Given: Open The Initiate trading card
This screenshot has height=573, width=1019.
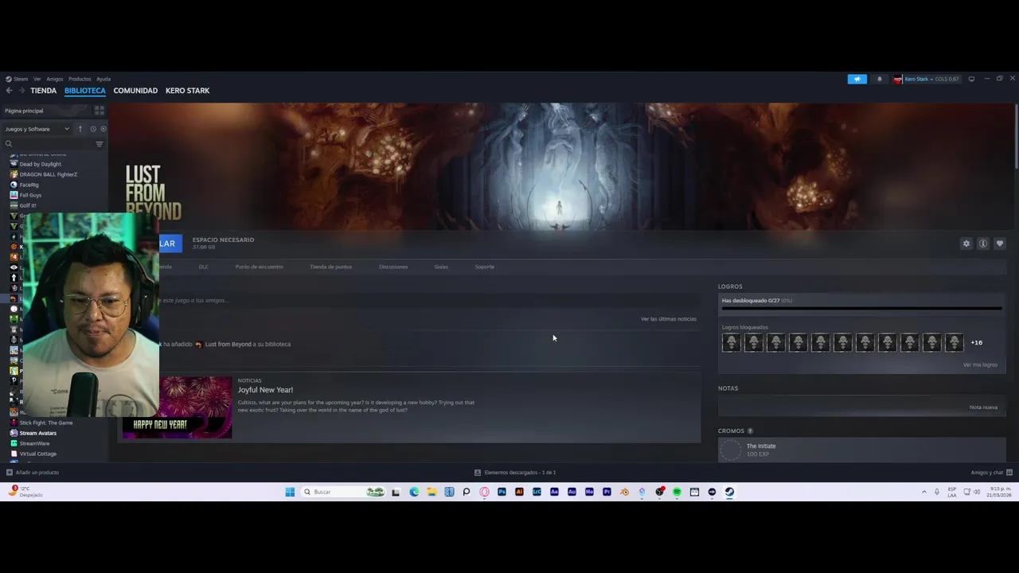Looking at the screenshot, I should pyautogui.click(x=861, y=450).
